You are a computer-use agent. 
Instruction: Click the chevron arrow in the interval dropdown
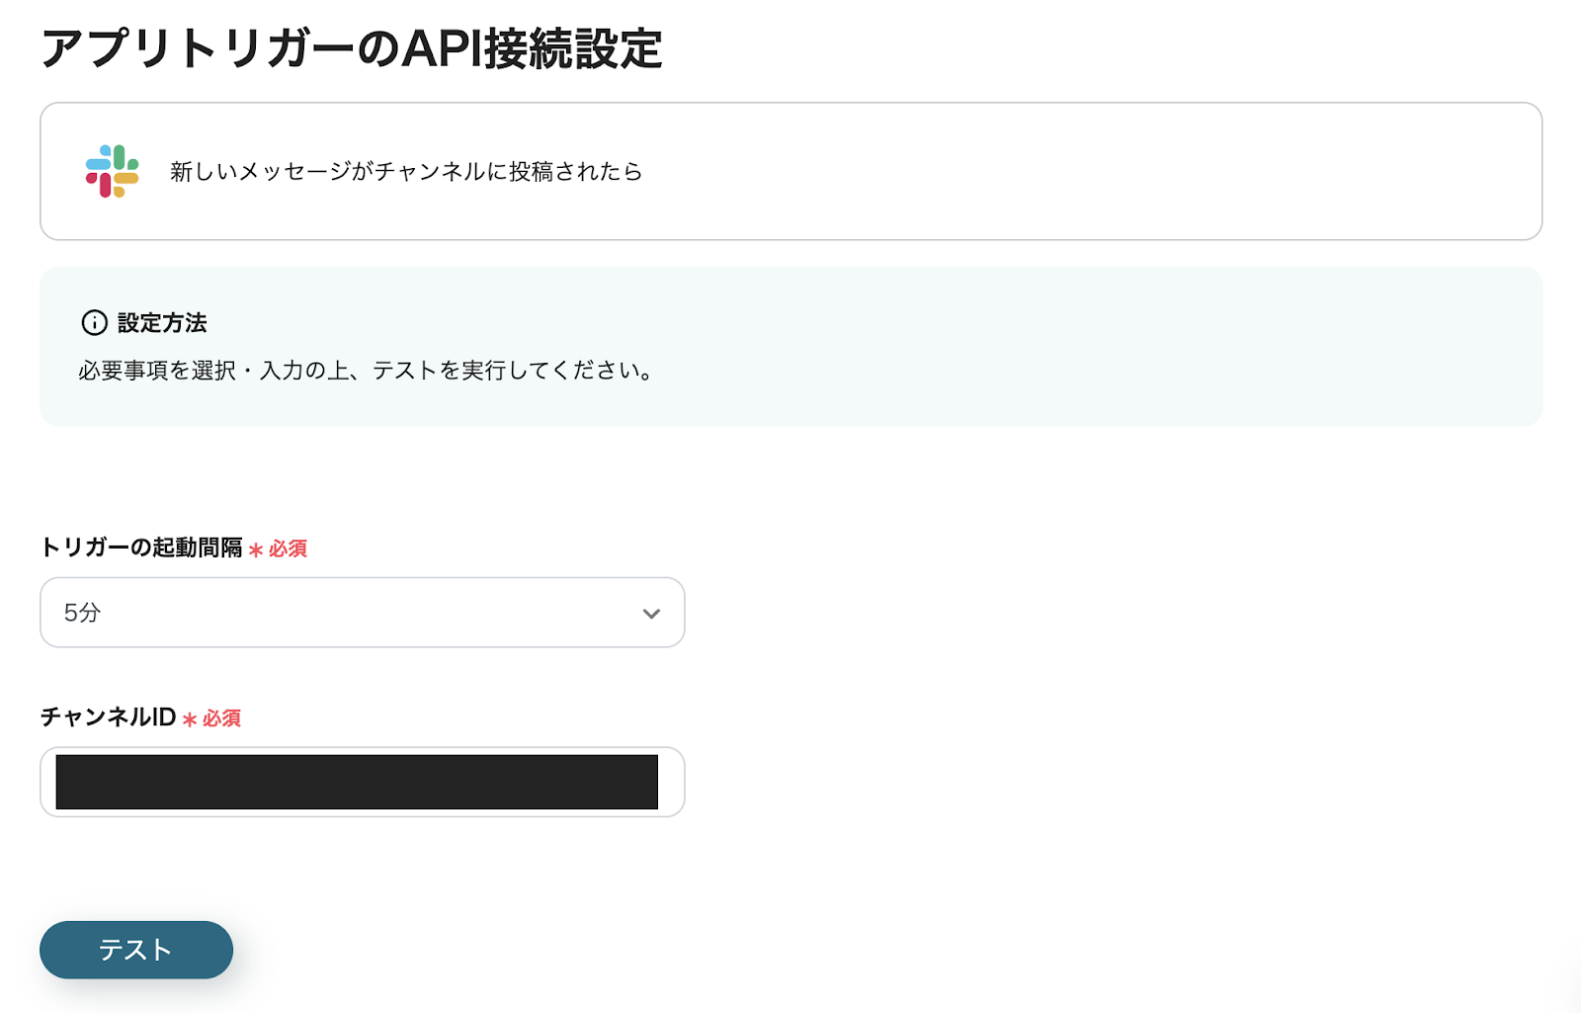651,614
